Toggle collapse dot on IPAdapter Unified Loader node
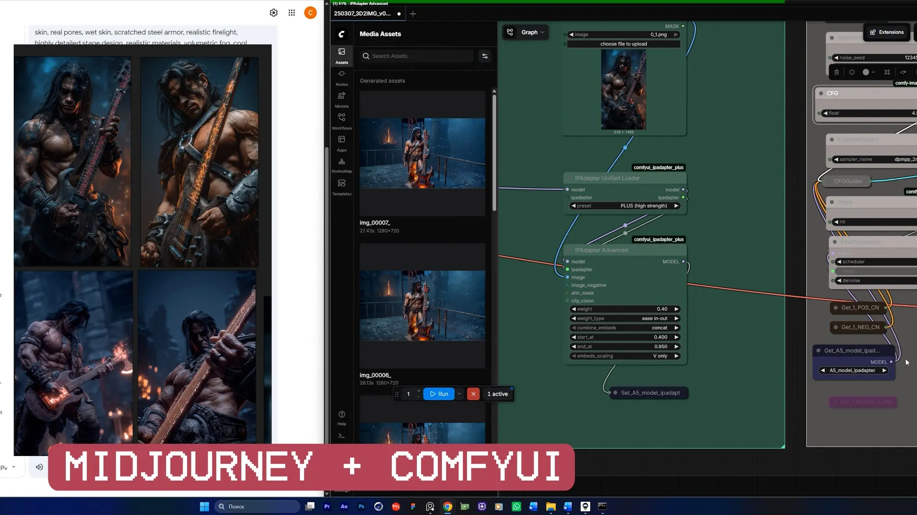Image resolution: width=917 pixels, height=515 pixels. tap(570, 178)
